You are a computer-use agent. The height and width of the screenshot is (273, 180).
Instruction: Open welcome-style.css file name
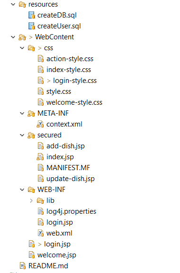pos(74,102)
